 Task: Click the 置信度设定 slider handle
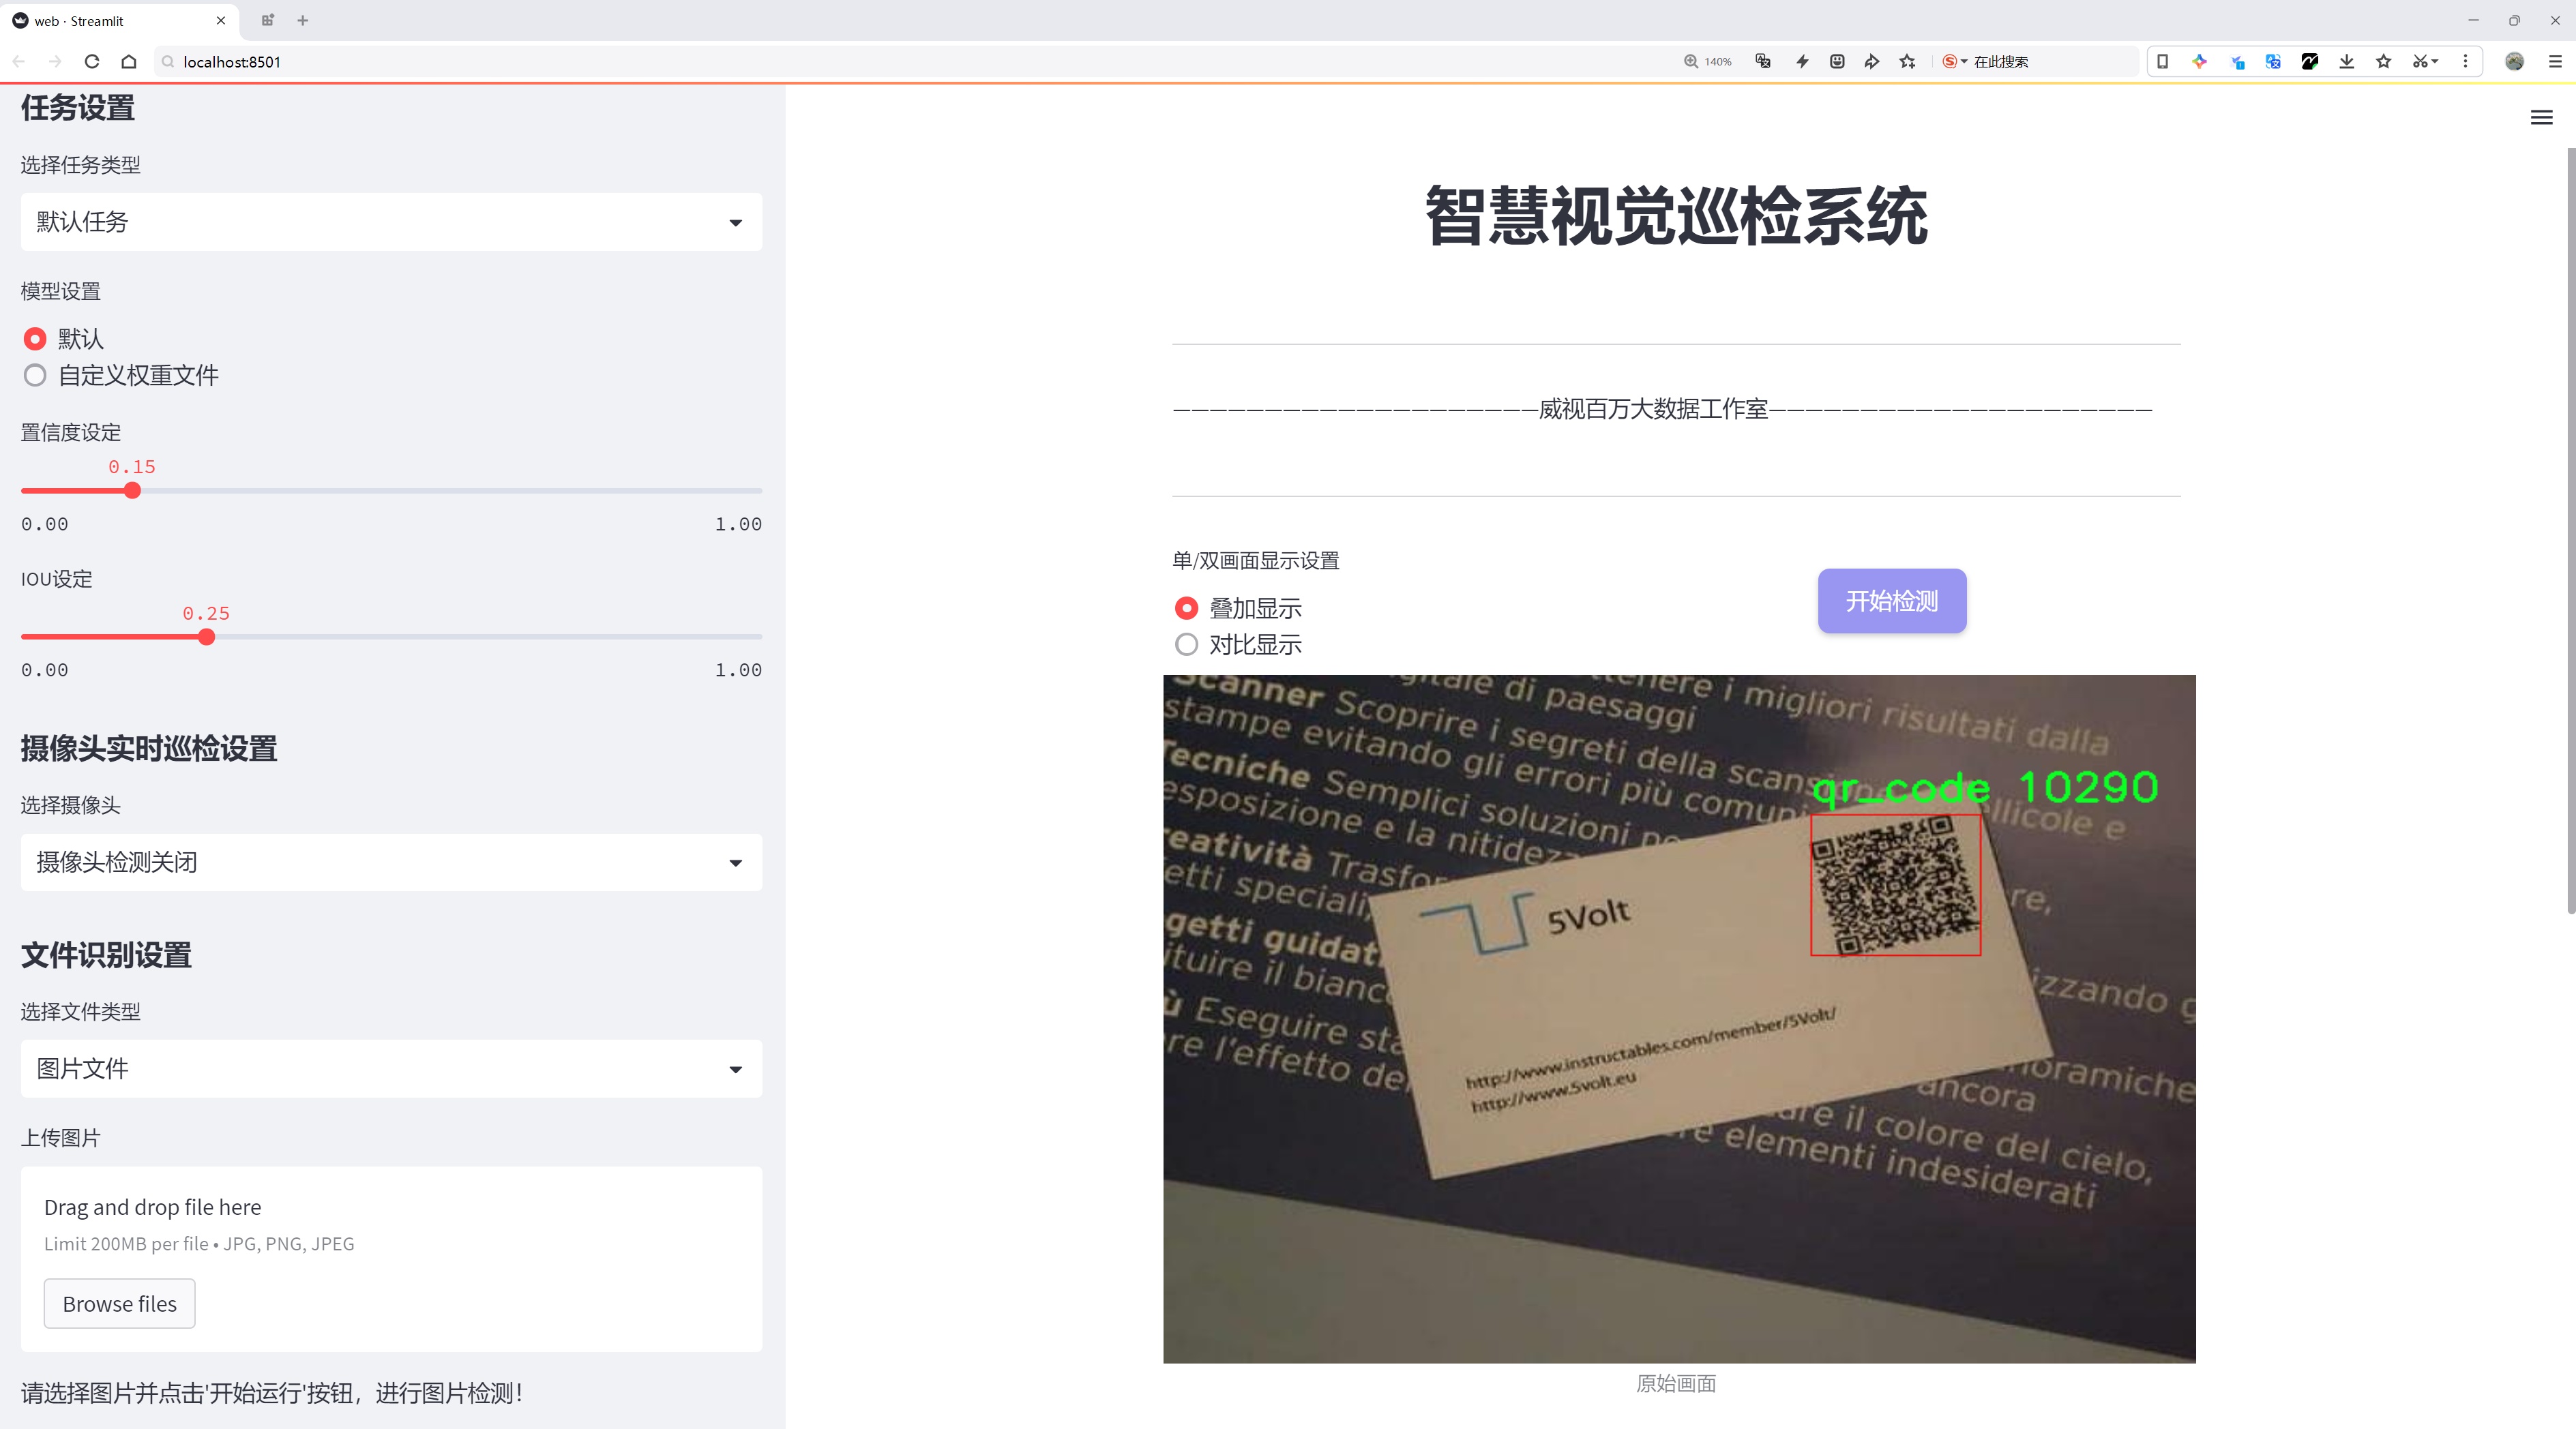pyautogui.click(x=132, y=491)
